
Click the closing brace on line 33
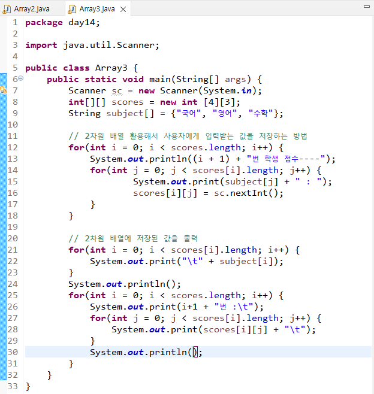click(28, 386)
